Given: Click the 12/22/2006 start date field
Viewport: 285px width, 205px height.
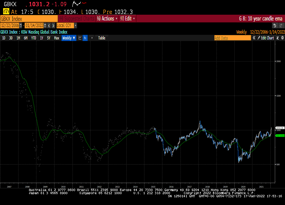Looking at the screenshot, I should coord(10,26).
